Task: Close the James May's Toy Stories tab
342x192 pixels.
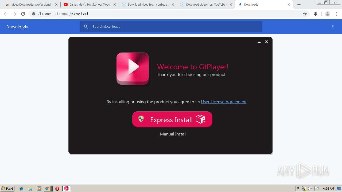Action: (114, 5)
